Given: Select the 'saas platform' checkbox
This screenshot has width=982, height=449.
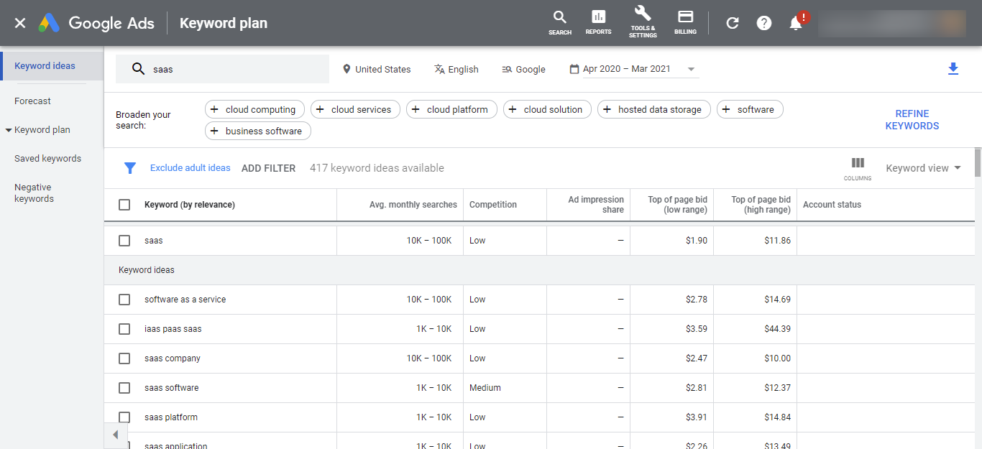Looking at the screenshot, I should point(124,417).
